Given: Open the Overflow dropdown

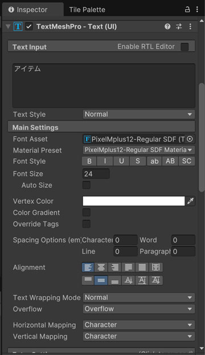Looking at the screenshot, I should coord(138,309).
